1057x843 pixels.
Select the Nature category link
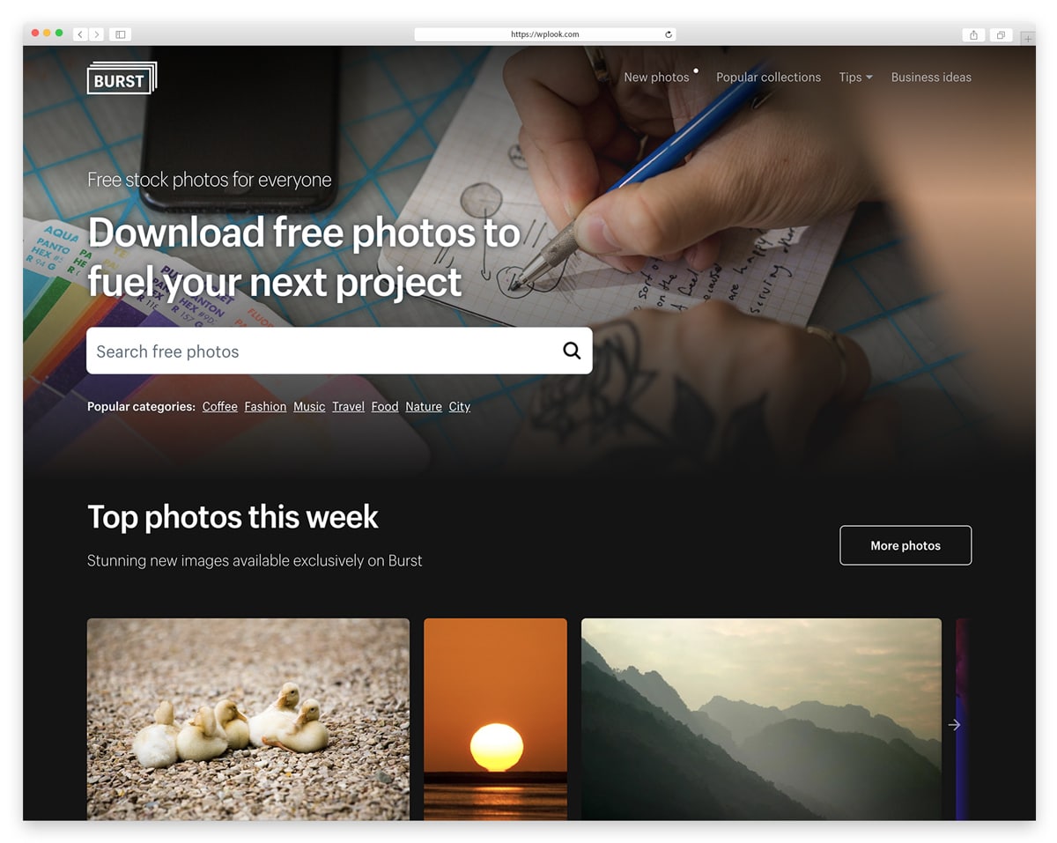[424, 406]
